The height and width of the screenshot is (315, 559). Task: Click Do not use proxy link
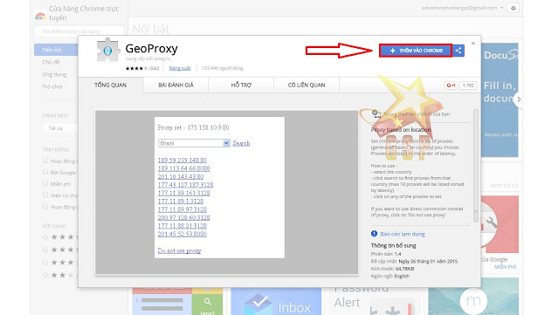tap(179, 250)
